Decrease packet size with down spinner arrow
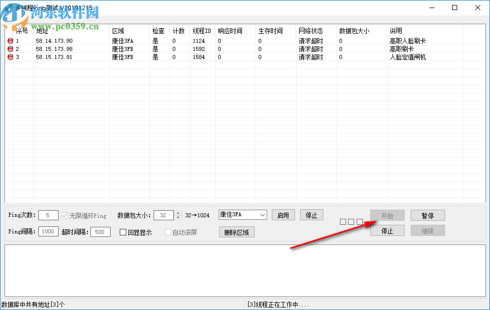This screenshot has width=490, height=310. tap(178, 217)
